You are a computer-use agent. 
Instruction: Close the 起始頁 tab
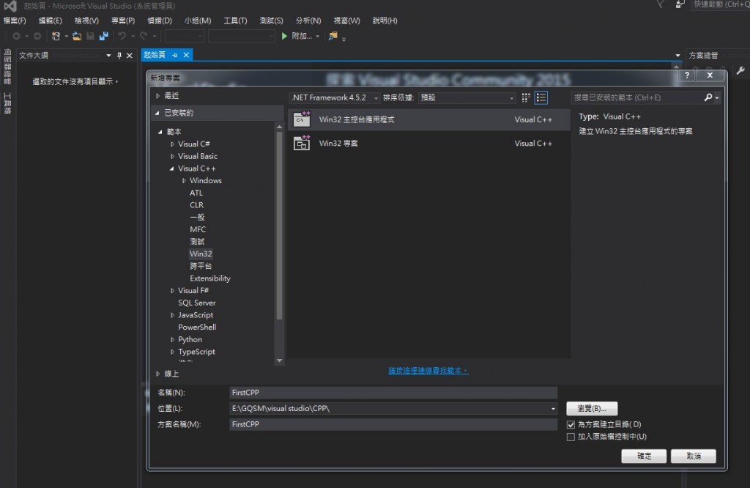click(186, 55)
